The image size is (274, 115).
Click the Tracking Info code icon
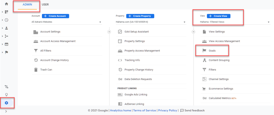(120, 60)
